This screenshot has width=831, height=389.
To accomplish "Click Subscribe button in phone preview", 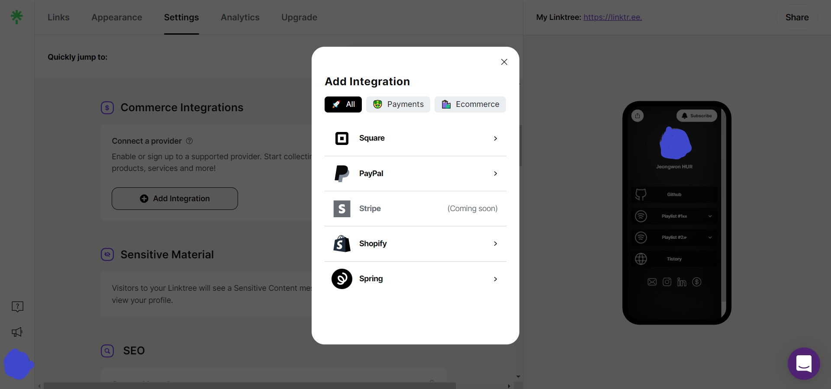I will [697, 116].
